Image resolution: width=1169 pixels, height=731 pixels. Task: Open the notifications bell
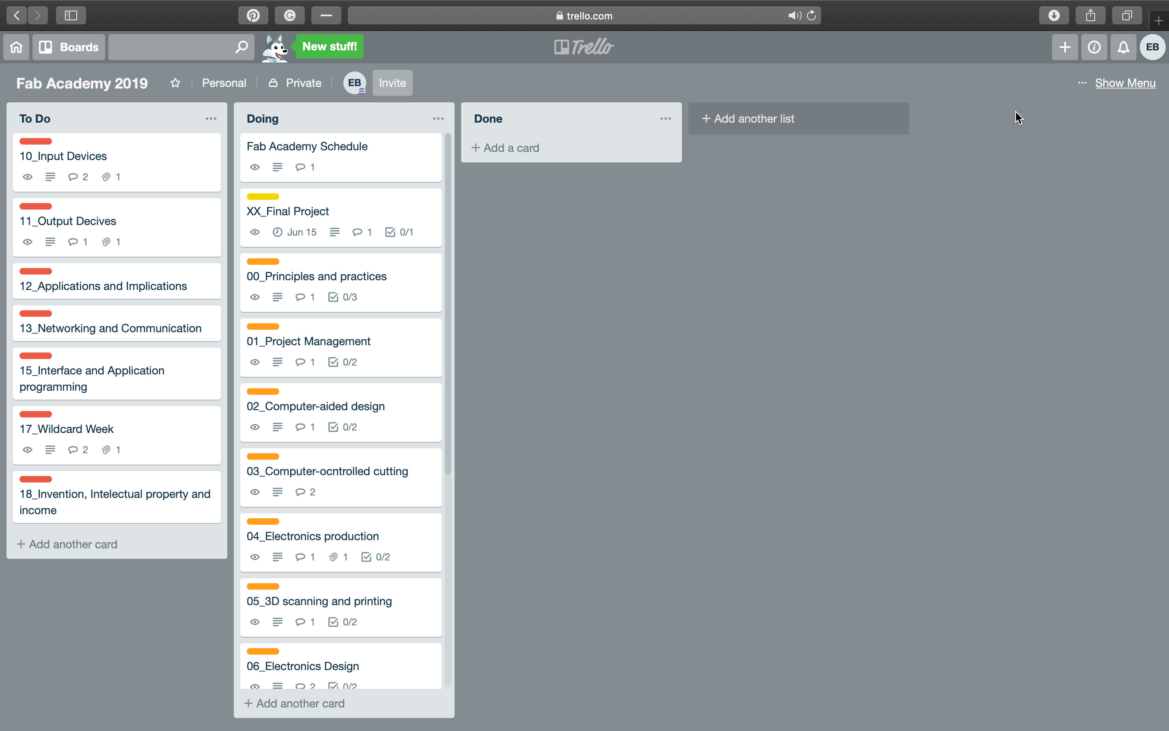[1123, 47]
